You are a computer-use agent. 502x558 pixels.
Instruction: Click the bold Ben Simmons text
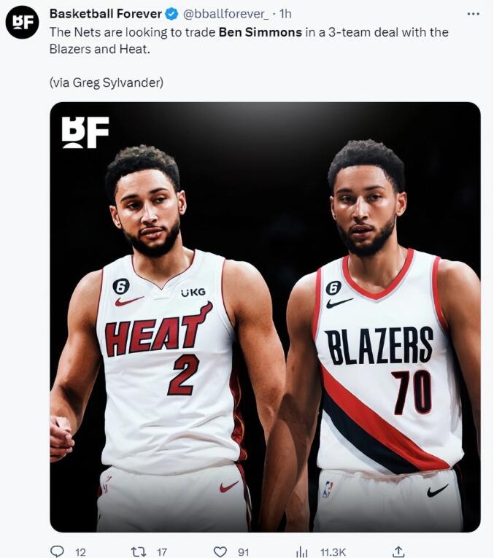point(260,32)
